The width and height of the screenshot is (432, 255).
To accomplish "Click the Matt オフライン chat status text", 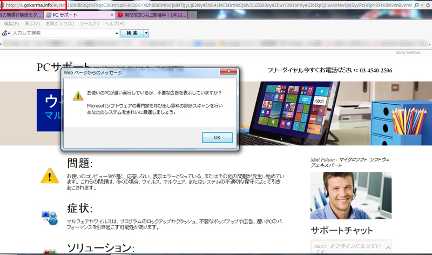I will [347, 249].
